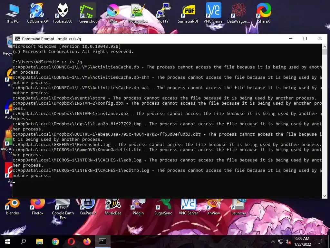Image resolution: width=330 pixels, height=248 pixels.
Task: Click the ActivitiesCache.db-shm error line
Action: (167, 80)
